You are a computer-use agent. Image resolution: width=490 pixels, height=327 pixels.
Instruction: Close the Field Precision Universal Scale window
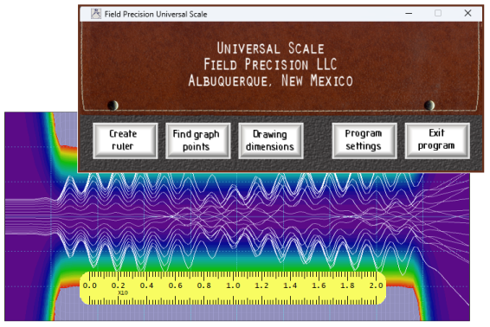(x=467, y=13)
